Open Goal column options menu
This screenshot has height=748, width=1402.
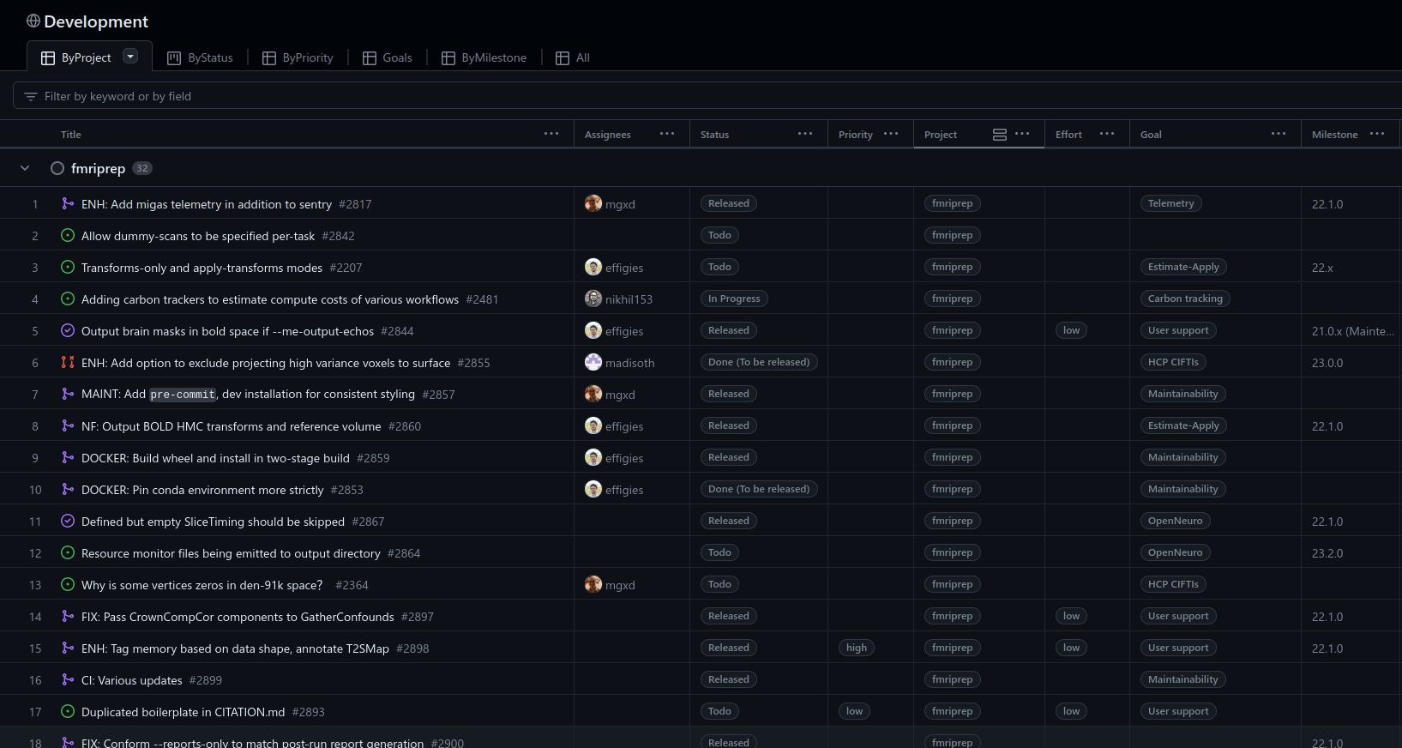click(x=1279, y=134)
